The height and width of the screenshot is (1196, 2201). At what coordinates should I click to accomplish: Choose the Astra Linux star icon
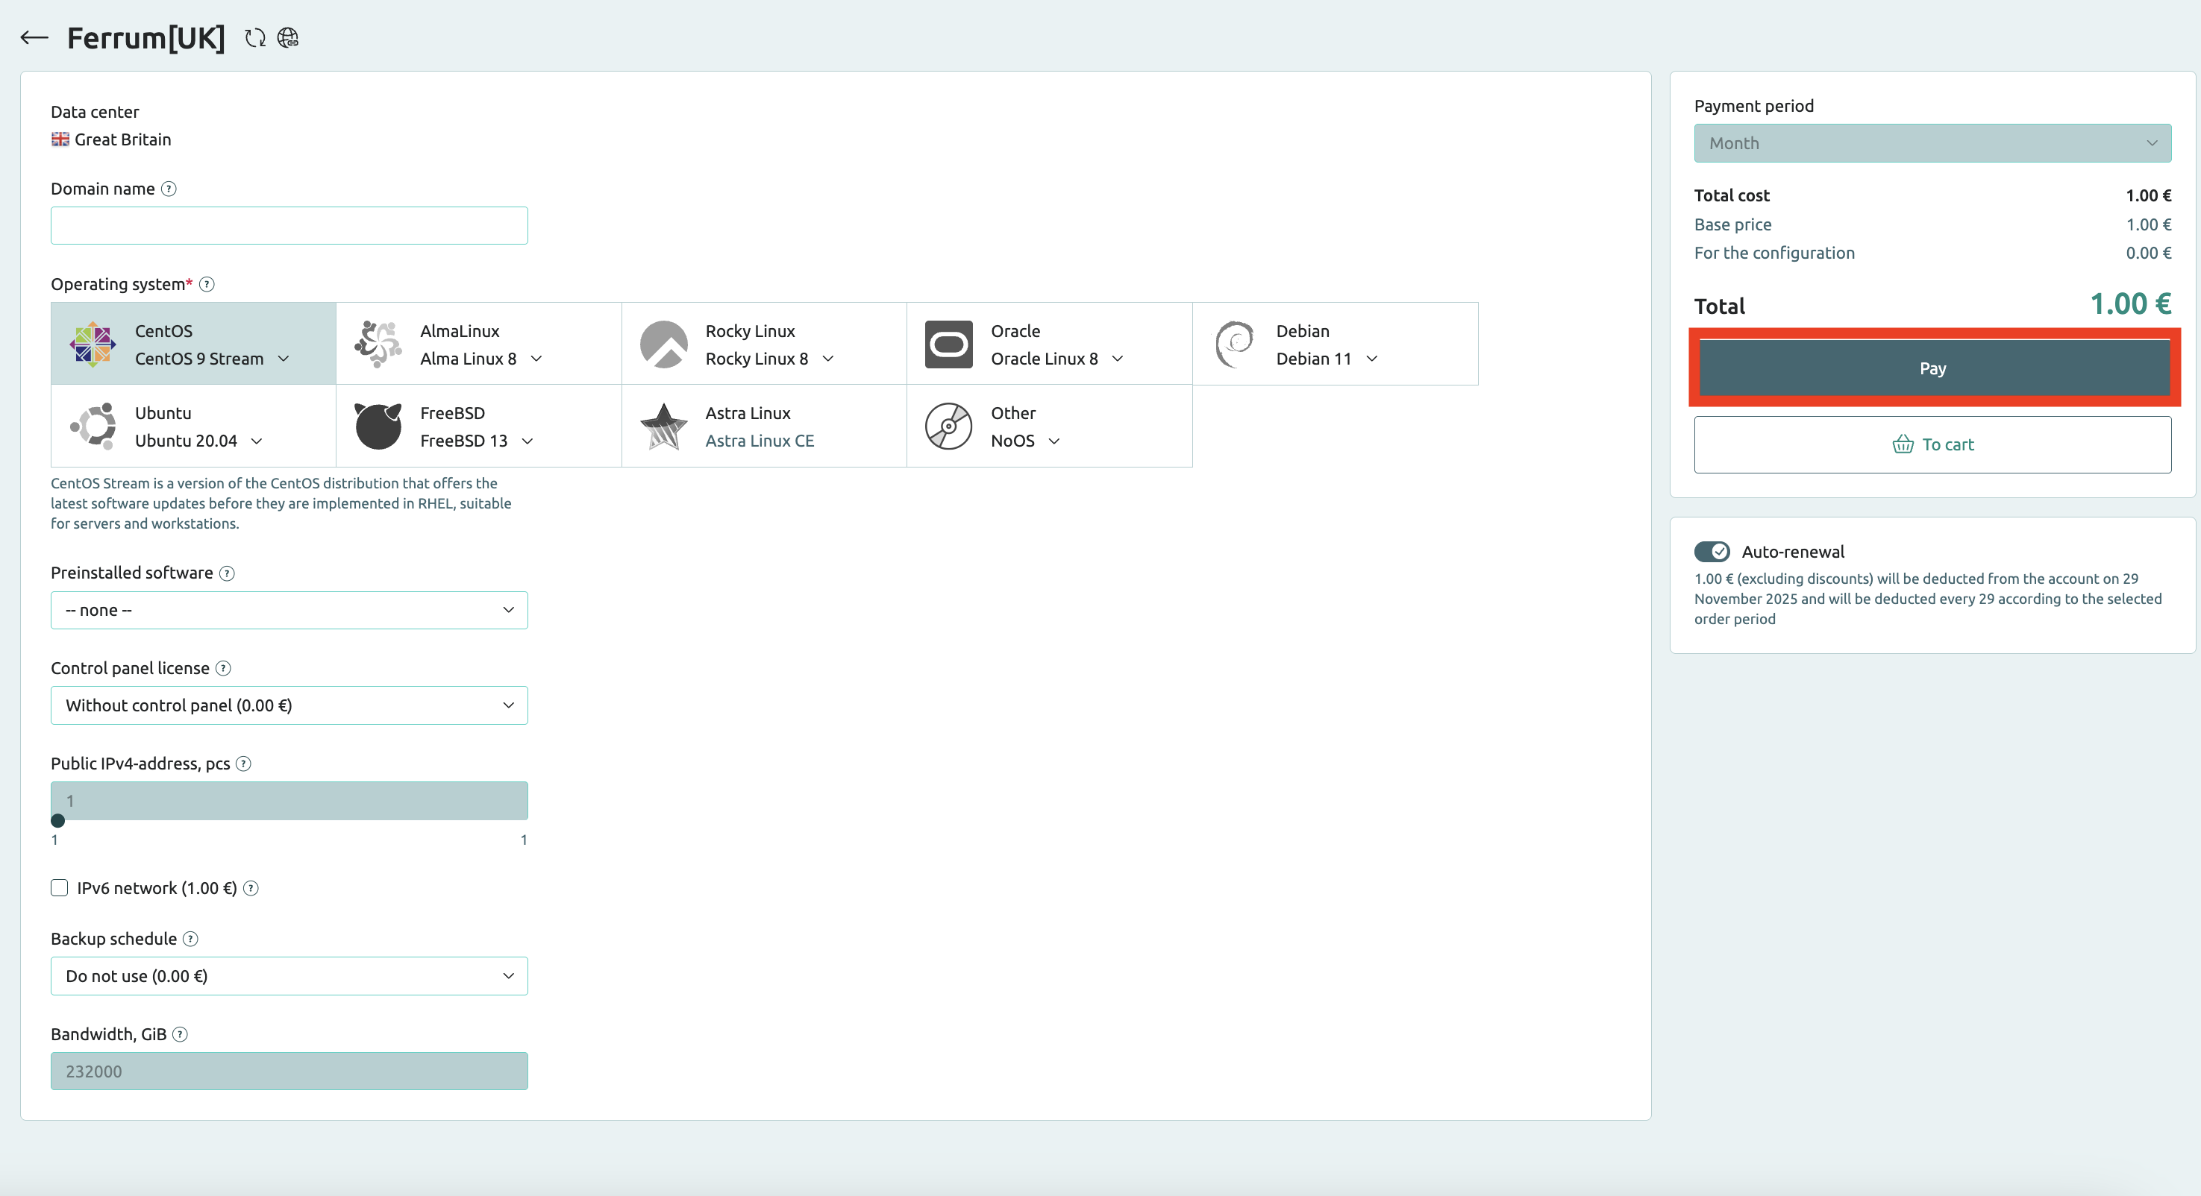(x=663, y=426)
